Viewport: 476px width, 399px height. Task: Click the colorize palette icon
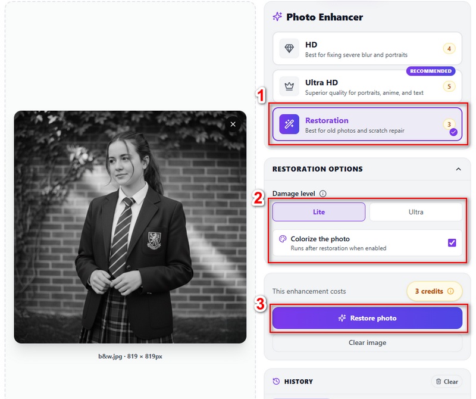(x=283, y=239)
